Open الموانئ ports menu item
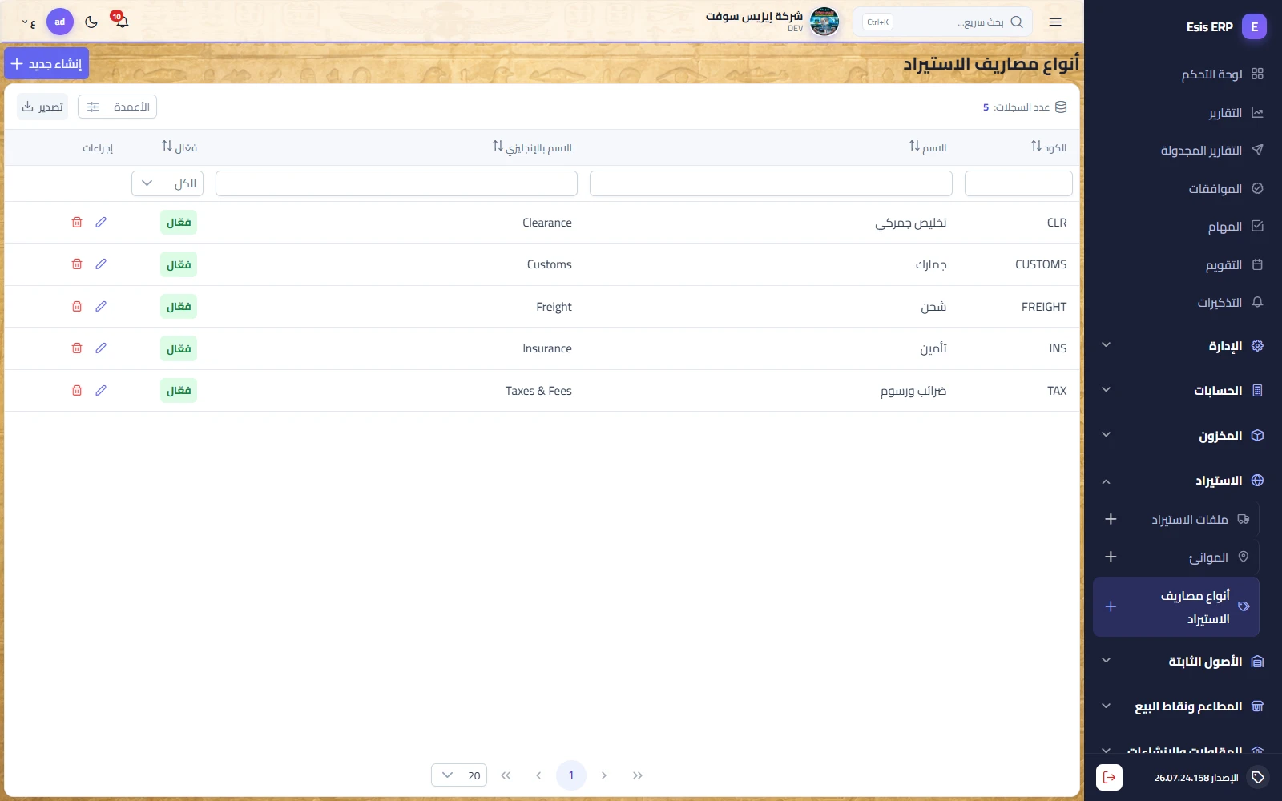The width and height of the screenshot is (1282, 801). tap(1218, 557)
